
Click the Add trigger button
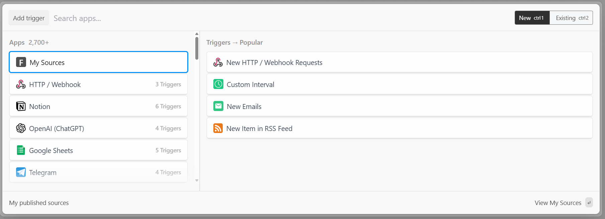click(x=29, y=18)
